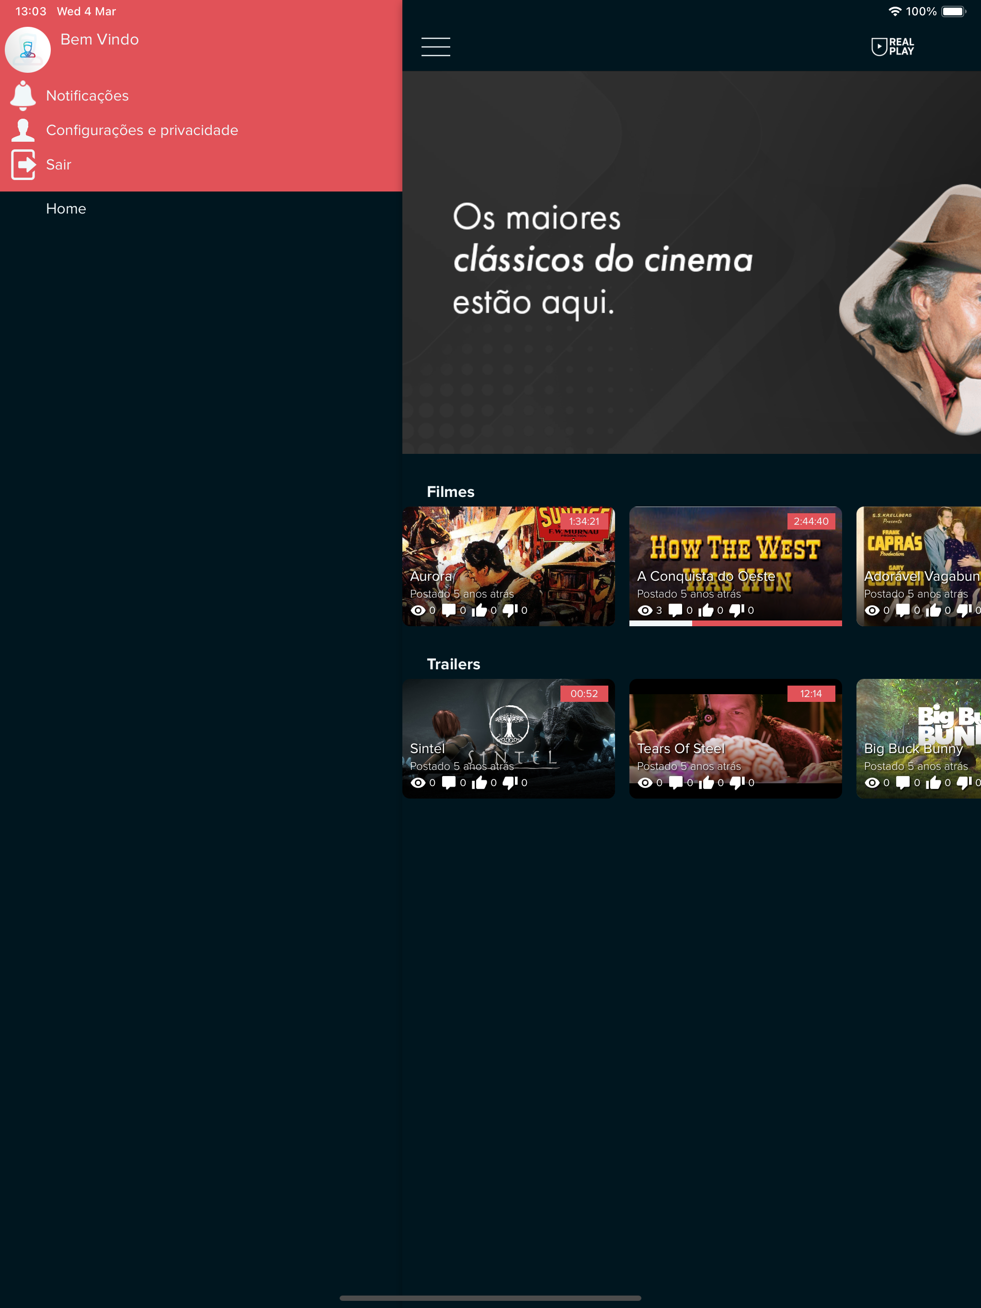Like the Sintel trailer
Viewport: 981px width, 1308px height.
tap(479, 783)
